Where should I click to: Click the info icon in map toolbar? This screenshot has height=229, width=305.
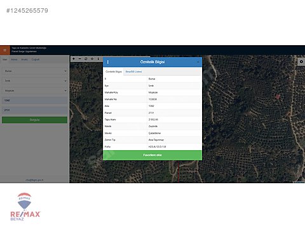(x=98, y=59)
